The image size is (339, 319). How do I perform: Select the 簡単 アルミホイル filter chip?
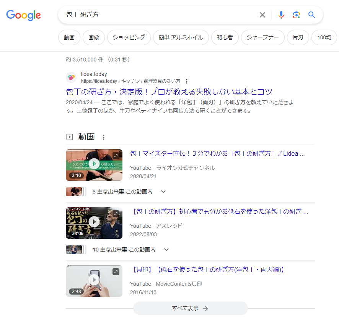[181, 37]
